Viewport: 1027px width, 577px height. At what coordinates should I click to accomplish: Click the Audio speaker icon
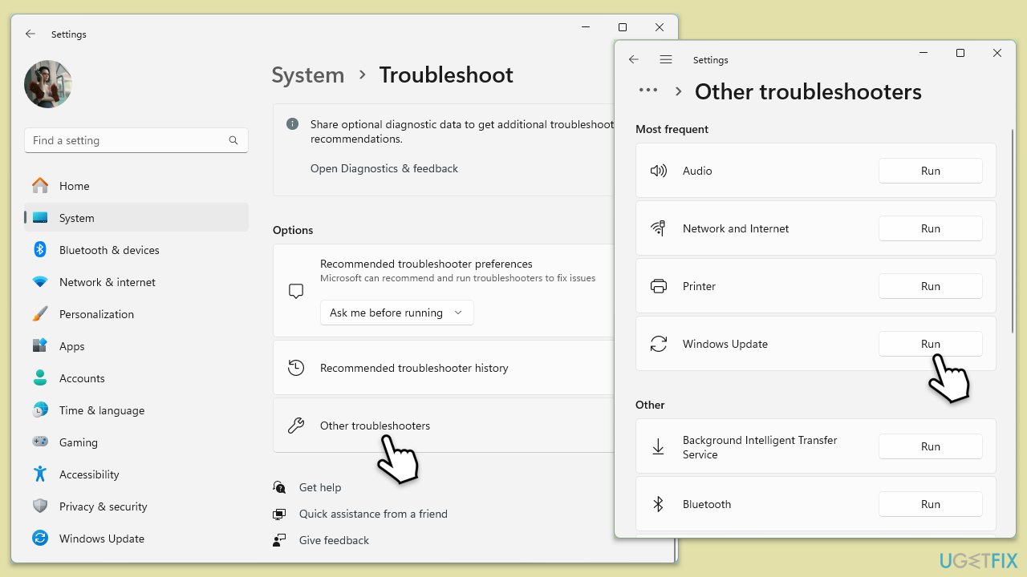coord(659,171)
